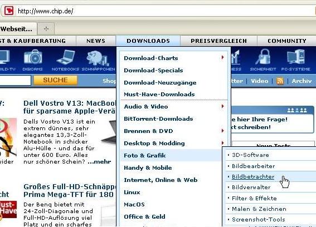
Task: Expand the Audio & Video submenu arrow
Action: point(222,106)
